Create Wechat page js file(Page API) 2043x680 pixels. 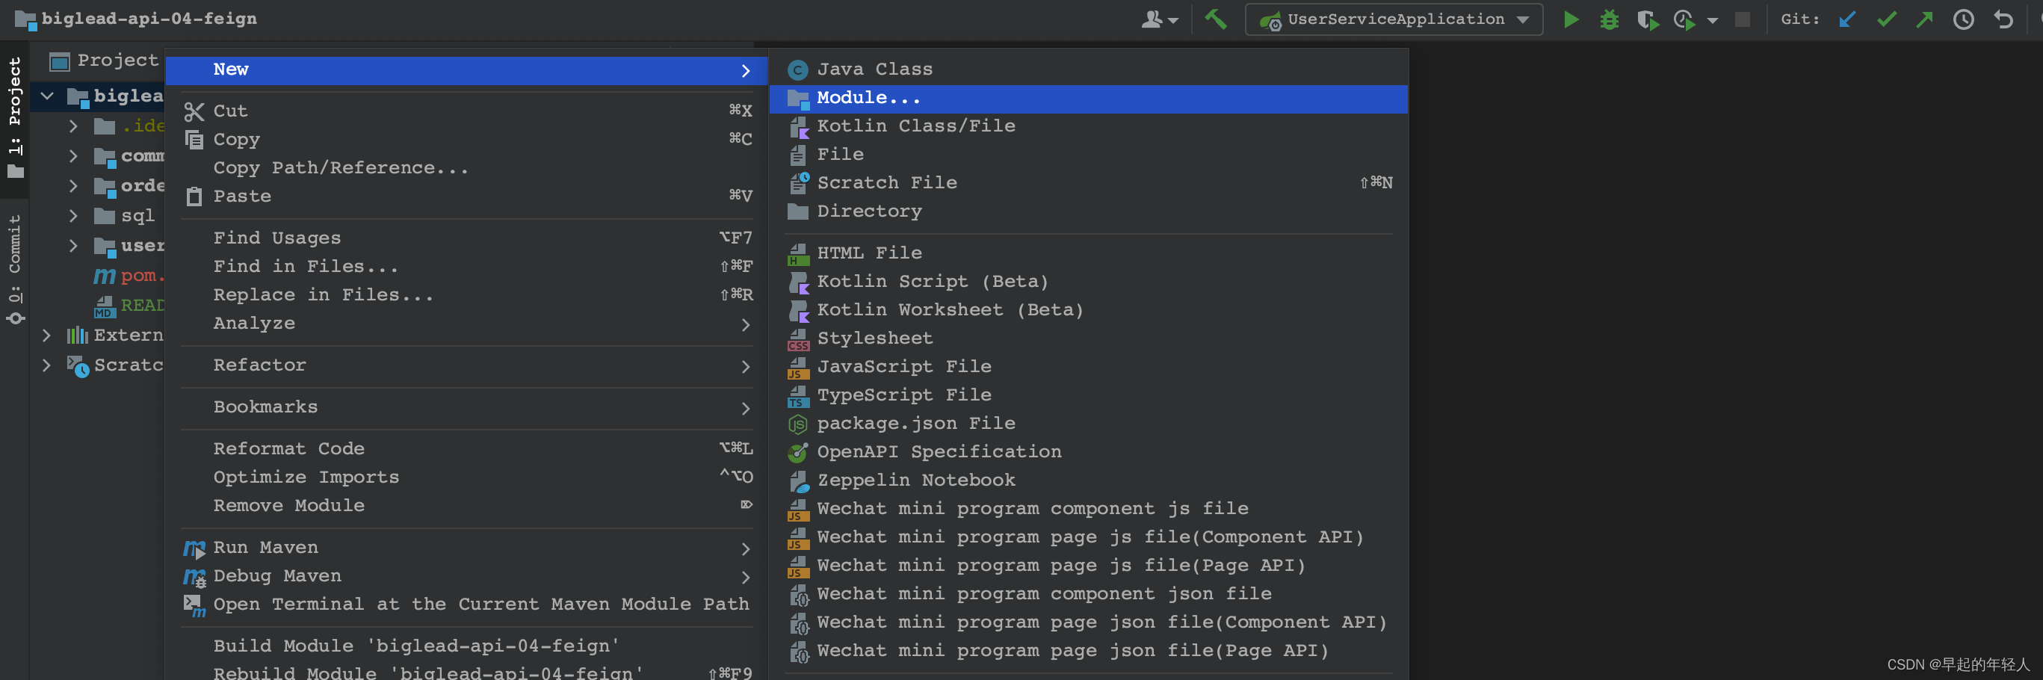pyautogui.click(x=1088, y=566)
